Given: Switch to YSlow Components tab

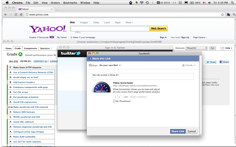Looking at the screenshot, I should (x=31, y=48).
